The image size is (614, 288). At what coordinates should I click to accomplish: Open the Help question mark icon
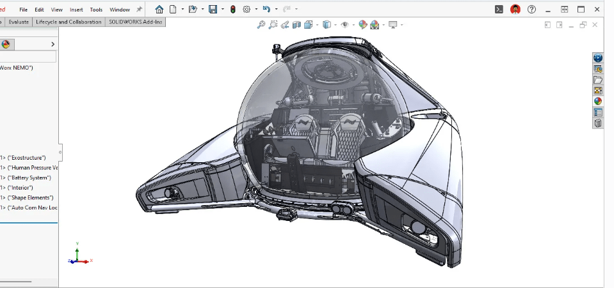click(x=531, y=10)
